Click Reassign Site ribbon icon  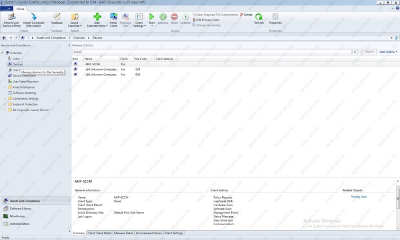tap(125, 17)
